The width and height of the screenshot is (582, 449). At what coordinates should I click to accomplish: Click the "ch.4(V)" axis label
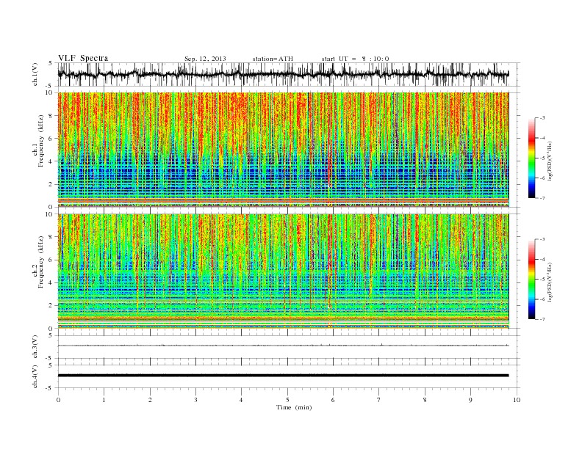pyautogui.click(x=35, y=376)
